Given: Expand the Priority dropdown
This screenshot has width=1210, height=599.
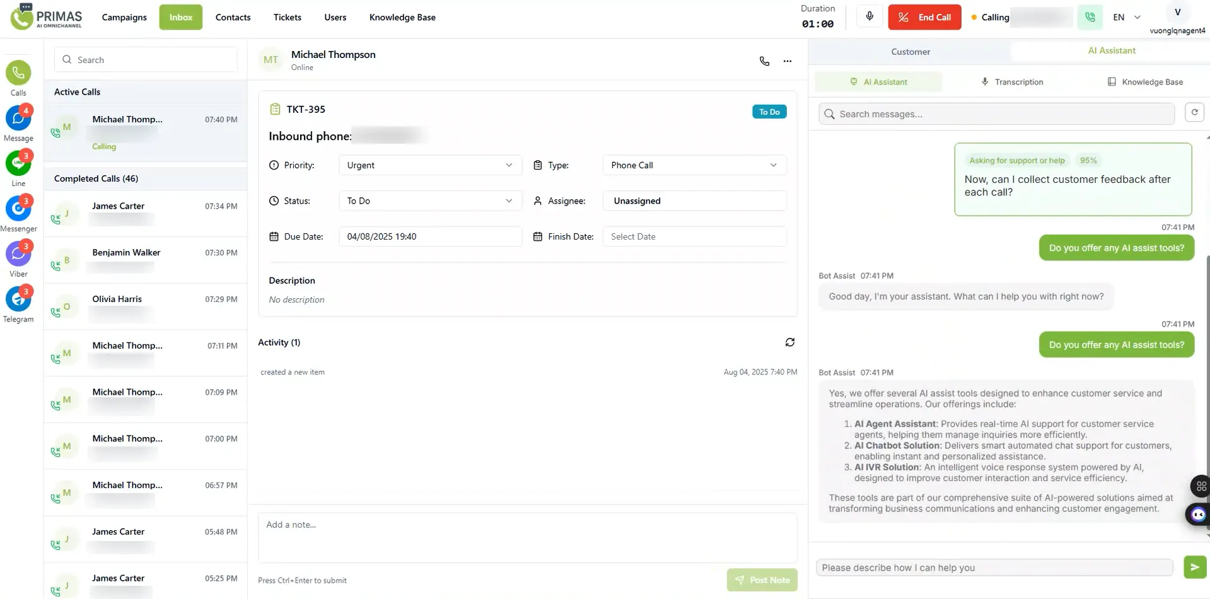Looking at the screenshot, I should pos(430,165).
